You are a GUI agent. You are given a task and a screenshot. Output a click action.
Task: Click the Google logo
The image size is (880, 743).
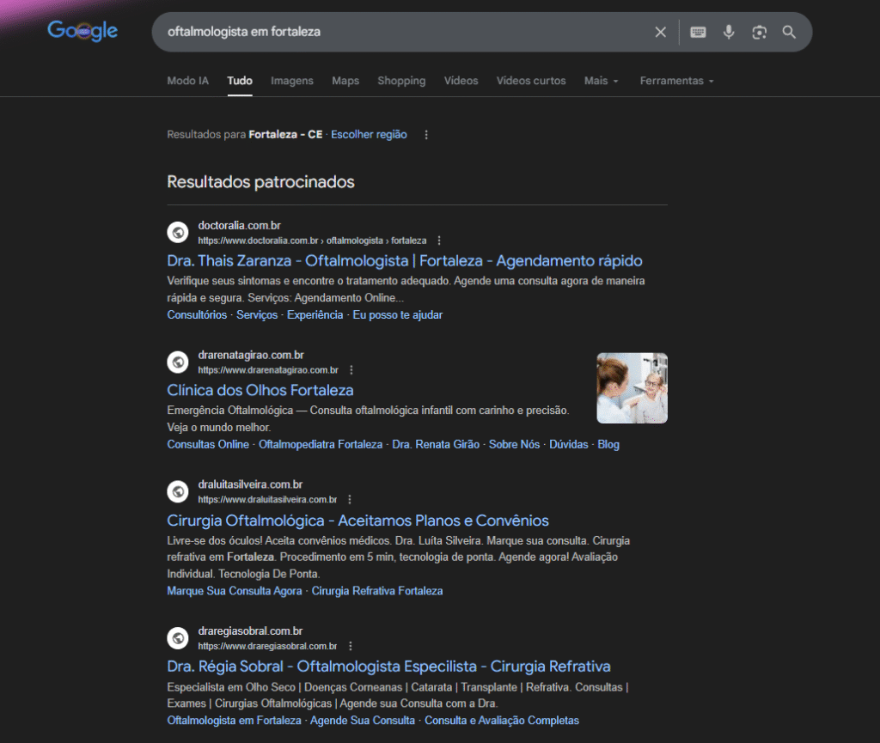click(82, 30)
